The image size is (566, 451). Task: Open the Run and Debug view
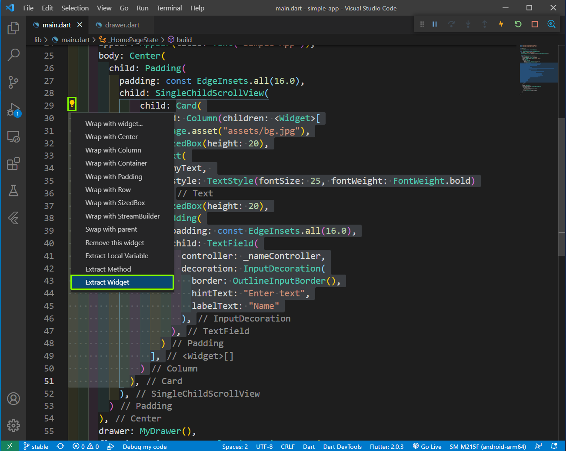pos(13,109)
